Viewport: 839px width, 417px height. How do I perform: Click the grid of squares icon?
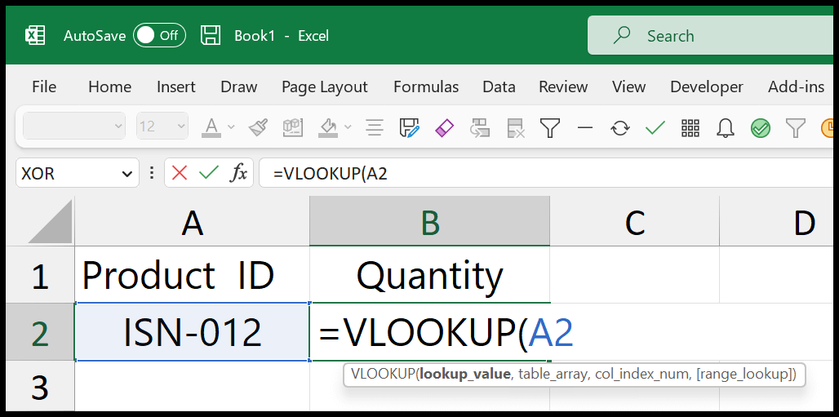(x=690, y=127)
